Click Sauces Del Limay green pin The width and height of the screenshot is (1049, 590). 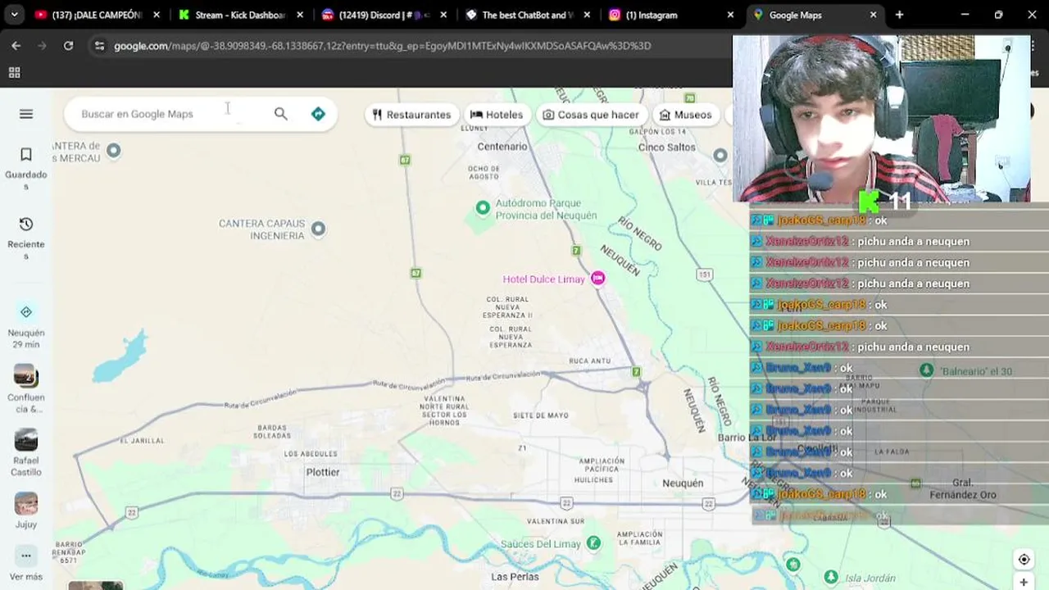593,543
